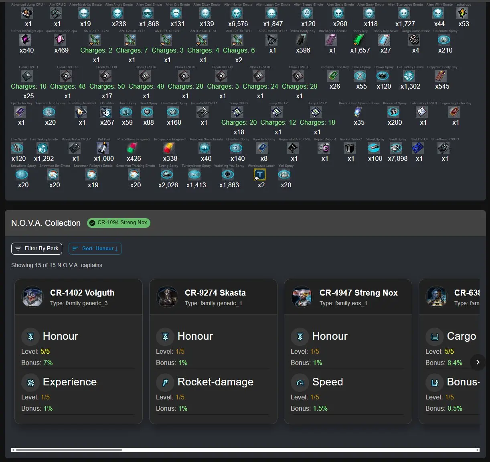Click the Prometheus Fragment icon
The image size is (490, 462).
click(x=133, y=148)
